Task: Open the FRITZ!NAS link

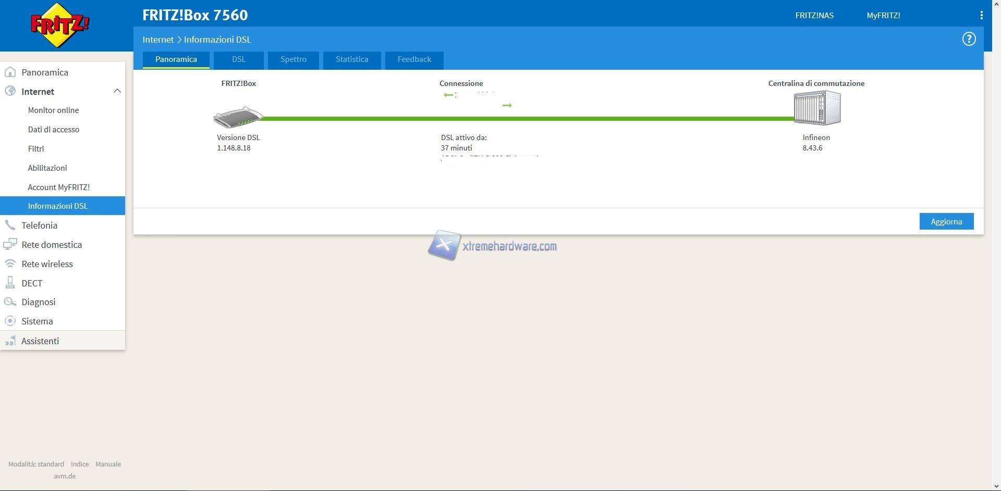Action: [814, 16]
